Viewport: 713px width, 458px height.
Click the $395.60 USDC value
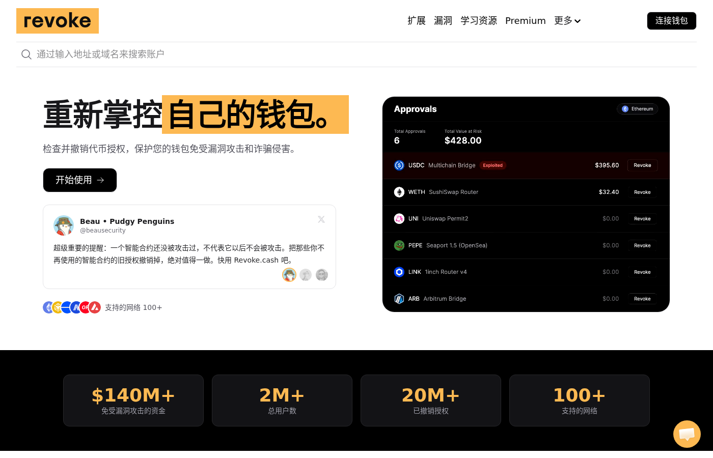pos(607,165)
